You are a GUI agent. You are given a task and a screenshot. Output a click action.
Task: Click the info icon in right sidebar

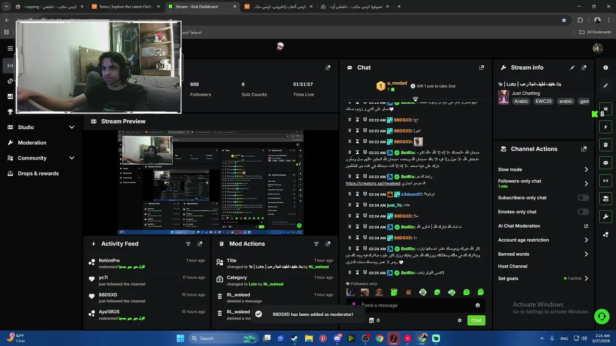point(605,68)
